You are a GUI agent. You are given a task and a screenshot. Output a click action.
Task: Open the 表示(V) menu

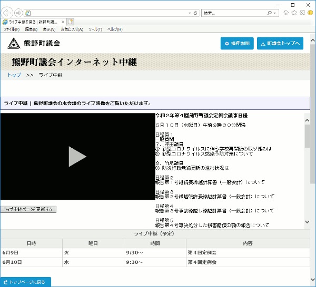pyautogui.click(x=49, y=29)
